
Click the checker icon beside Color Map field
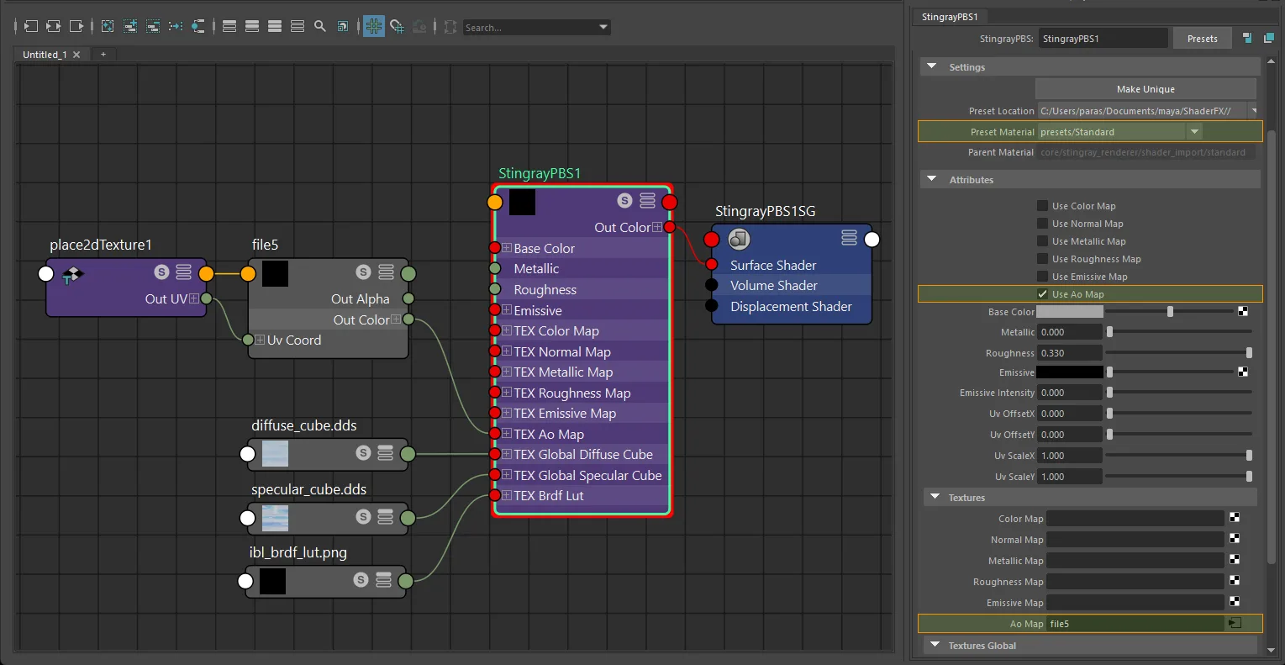pyautogui.click(x=1235, y=518)
